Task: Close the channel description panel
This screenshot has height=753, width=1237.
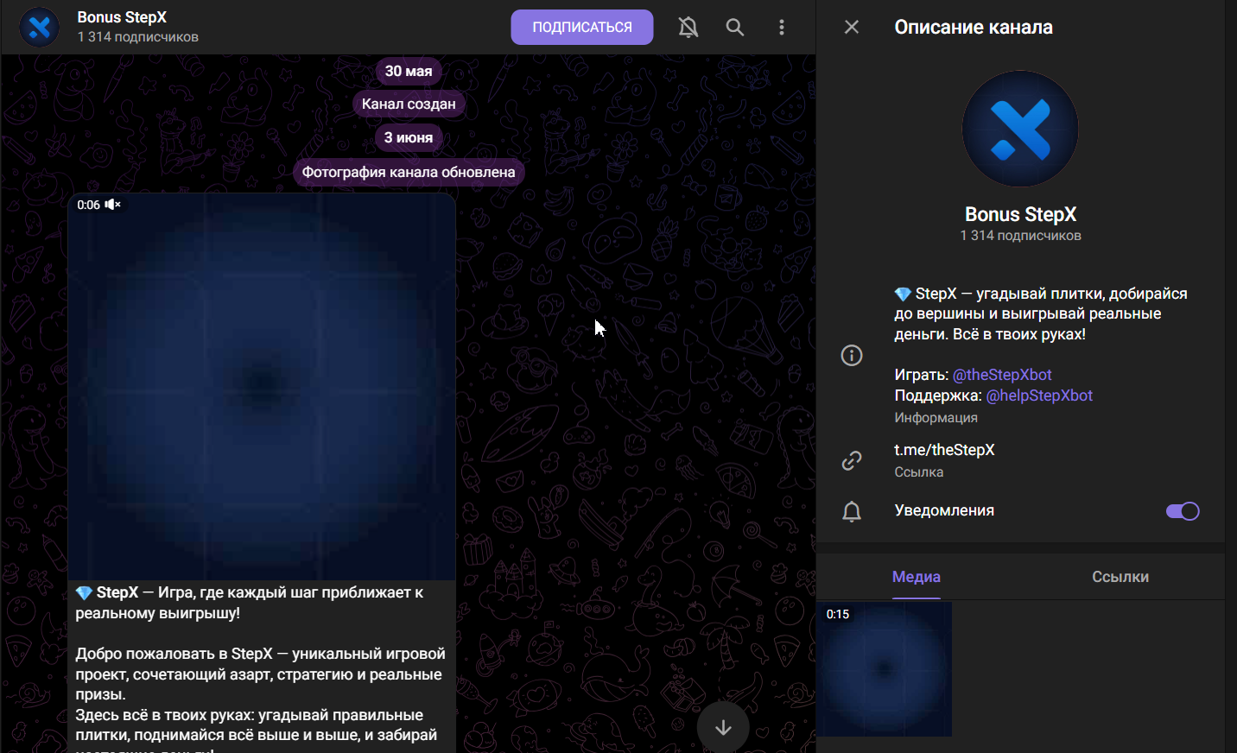Action: [x=852, y=27]
